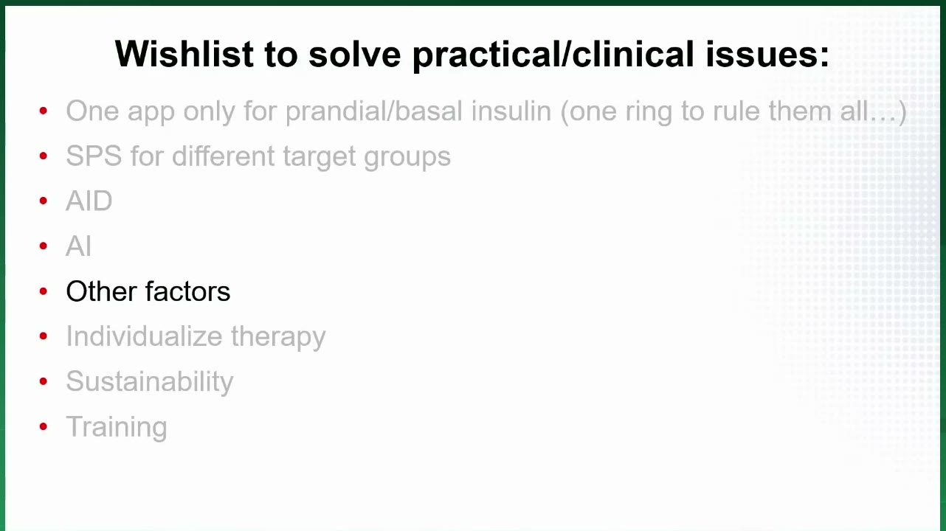Image resolution: width=946 pixels, height=531 pixels.
Task: Click the red bullet dot beside 'Individualize therapy'
Action: pos(44,336)
